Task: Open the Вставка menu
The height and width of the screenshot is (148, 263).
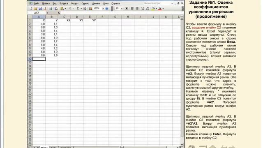Action: [64, 3]
